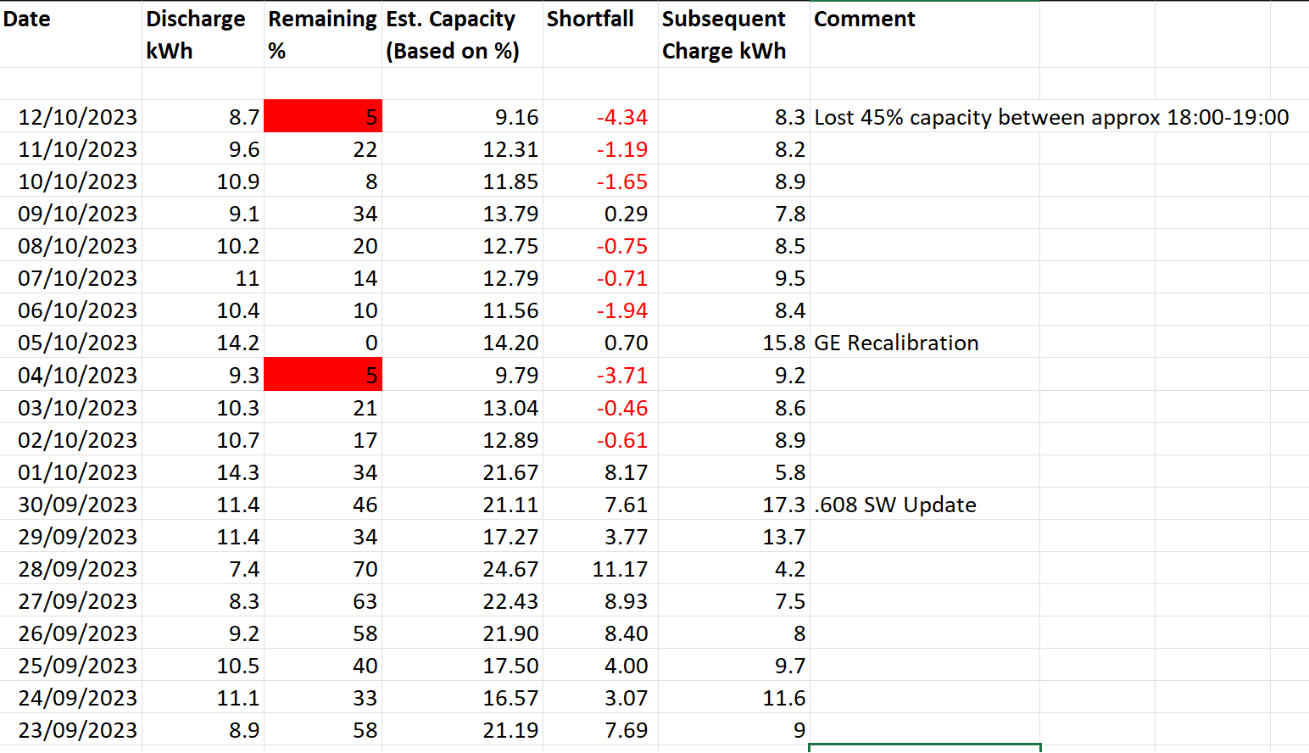The image size is (1309, 753).
Task: Select subsequent charge value 11.6
Action: (x=734, y=698)
